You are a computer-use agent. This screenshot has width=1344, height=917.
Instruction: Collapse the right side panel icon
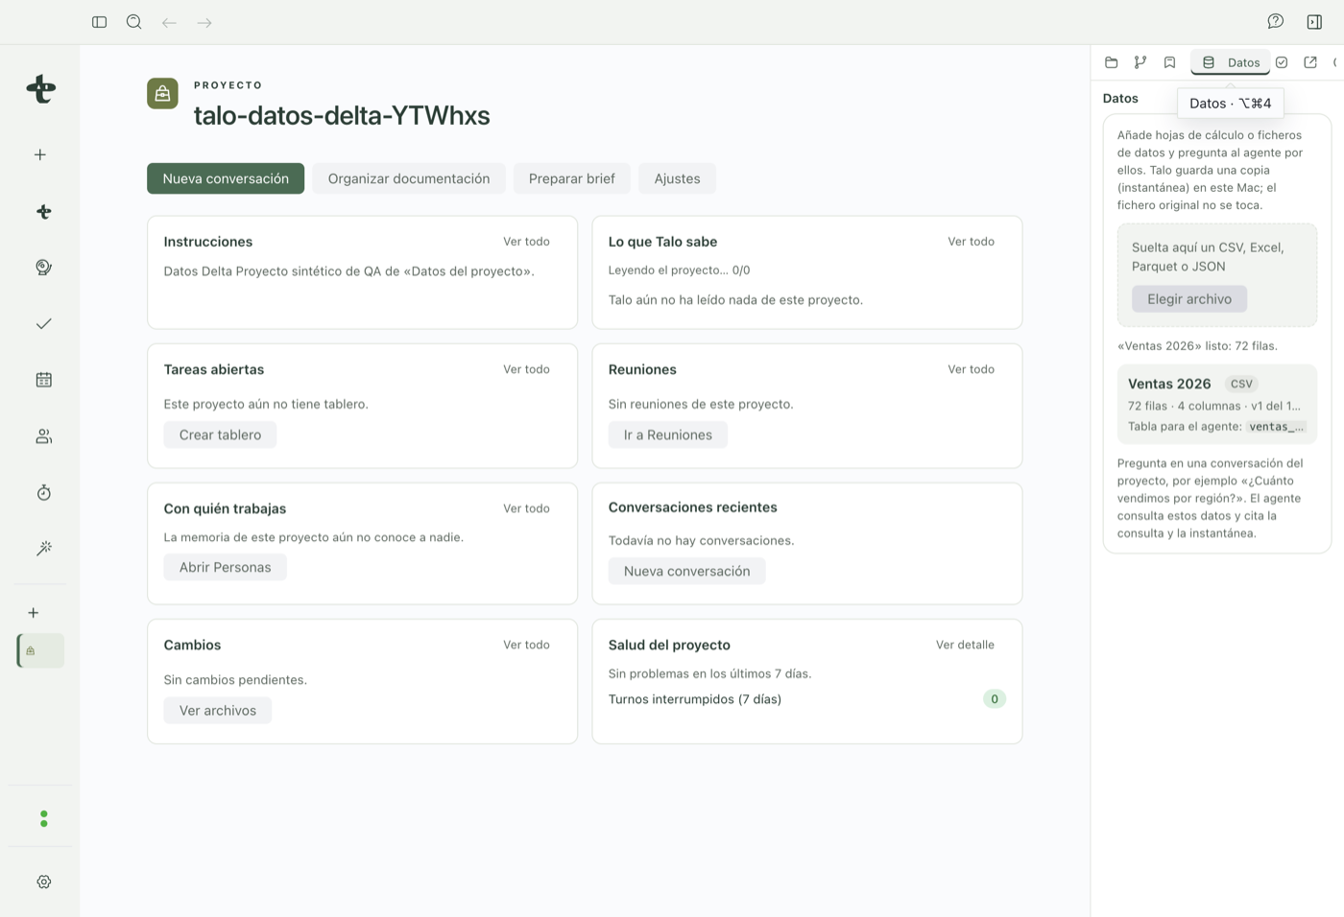pyautogui.click(x=1314, y=22)
